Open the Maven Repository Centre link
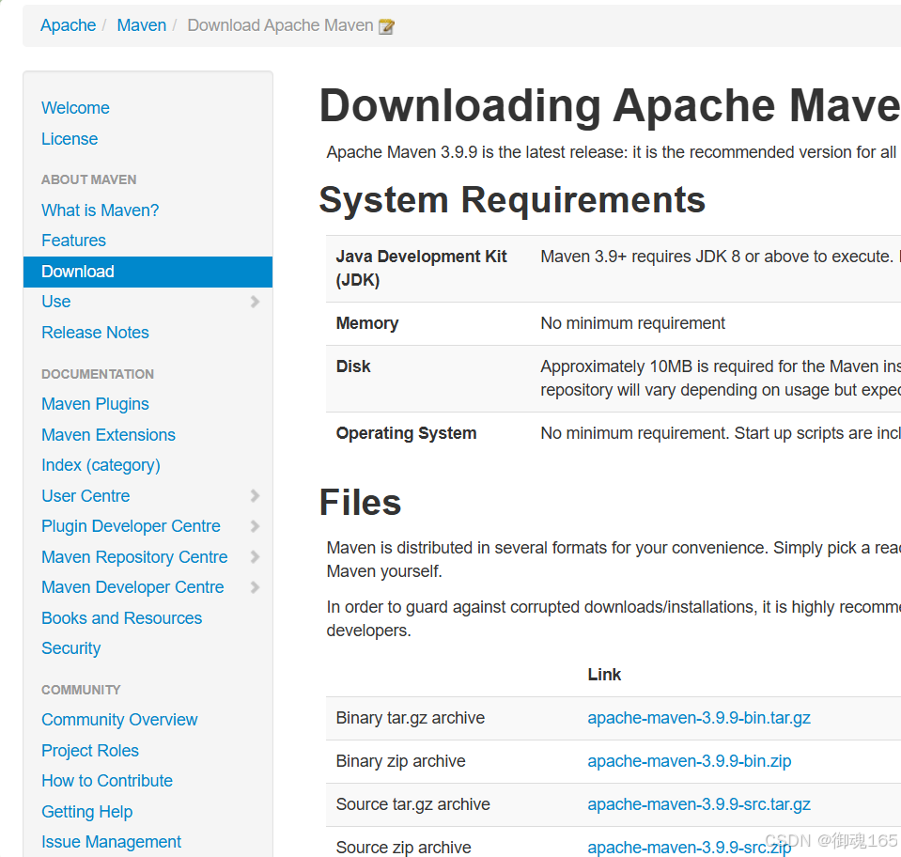The width and height of the screenshot is (901, 857). (134, 557)
